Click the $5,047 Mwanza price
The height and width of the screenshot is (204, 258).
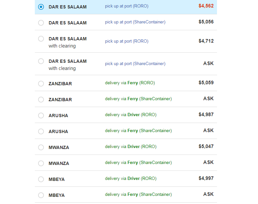coord(206,146)
